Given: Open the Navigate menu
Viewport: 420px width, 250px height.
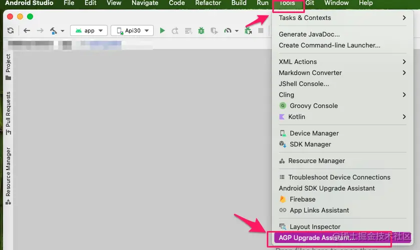Looking at the screenshot, I should coord(145,3).
